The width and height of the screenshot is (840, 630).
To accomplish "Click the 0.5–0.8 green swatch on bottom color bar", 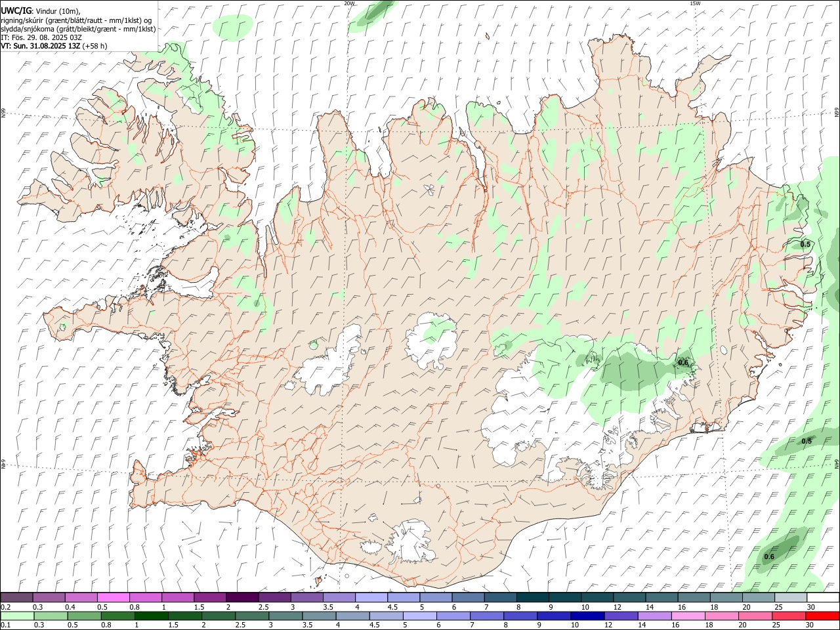I will [84, 616].
